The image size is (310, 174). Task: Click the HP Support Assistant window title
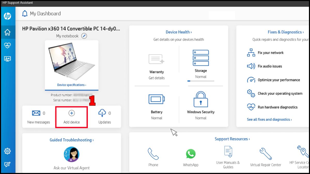(18, 3)
